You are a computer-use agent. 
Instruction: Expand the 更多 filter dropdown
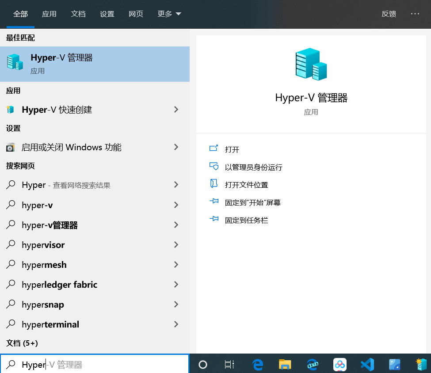click(x=169, y=14)
